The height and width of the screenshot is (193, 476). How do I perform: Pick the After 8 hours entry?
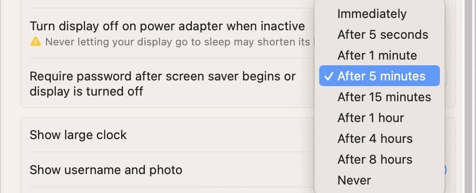pyautogui.click(x=375, y=159)
